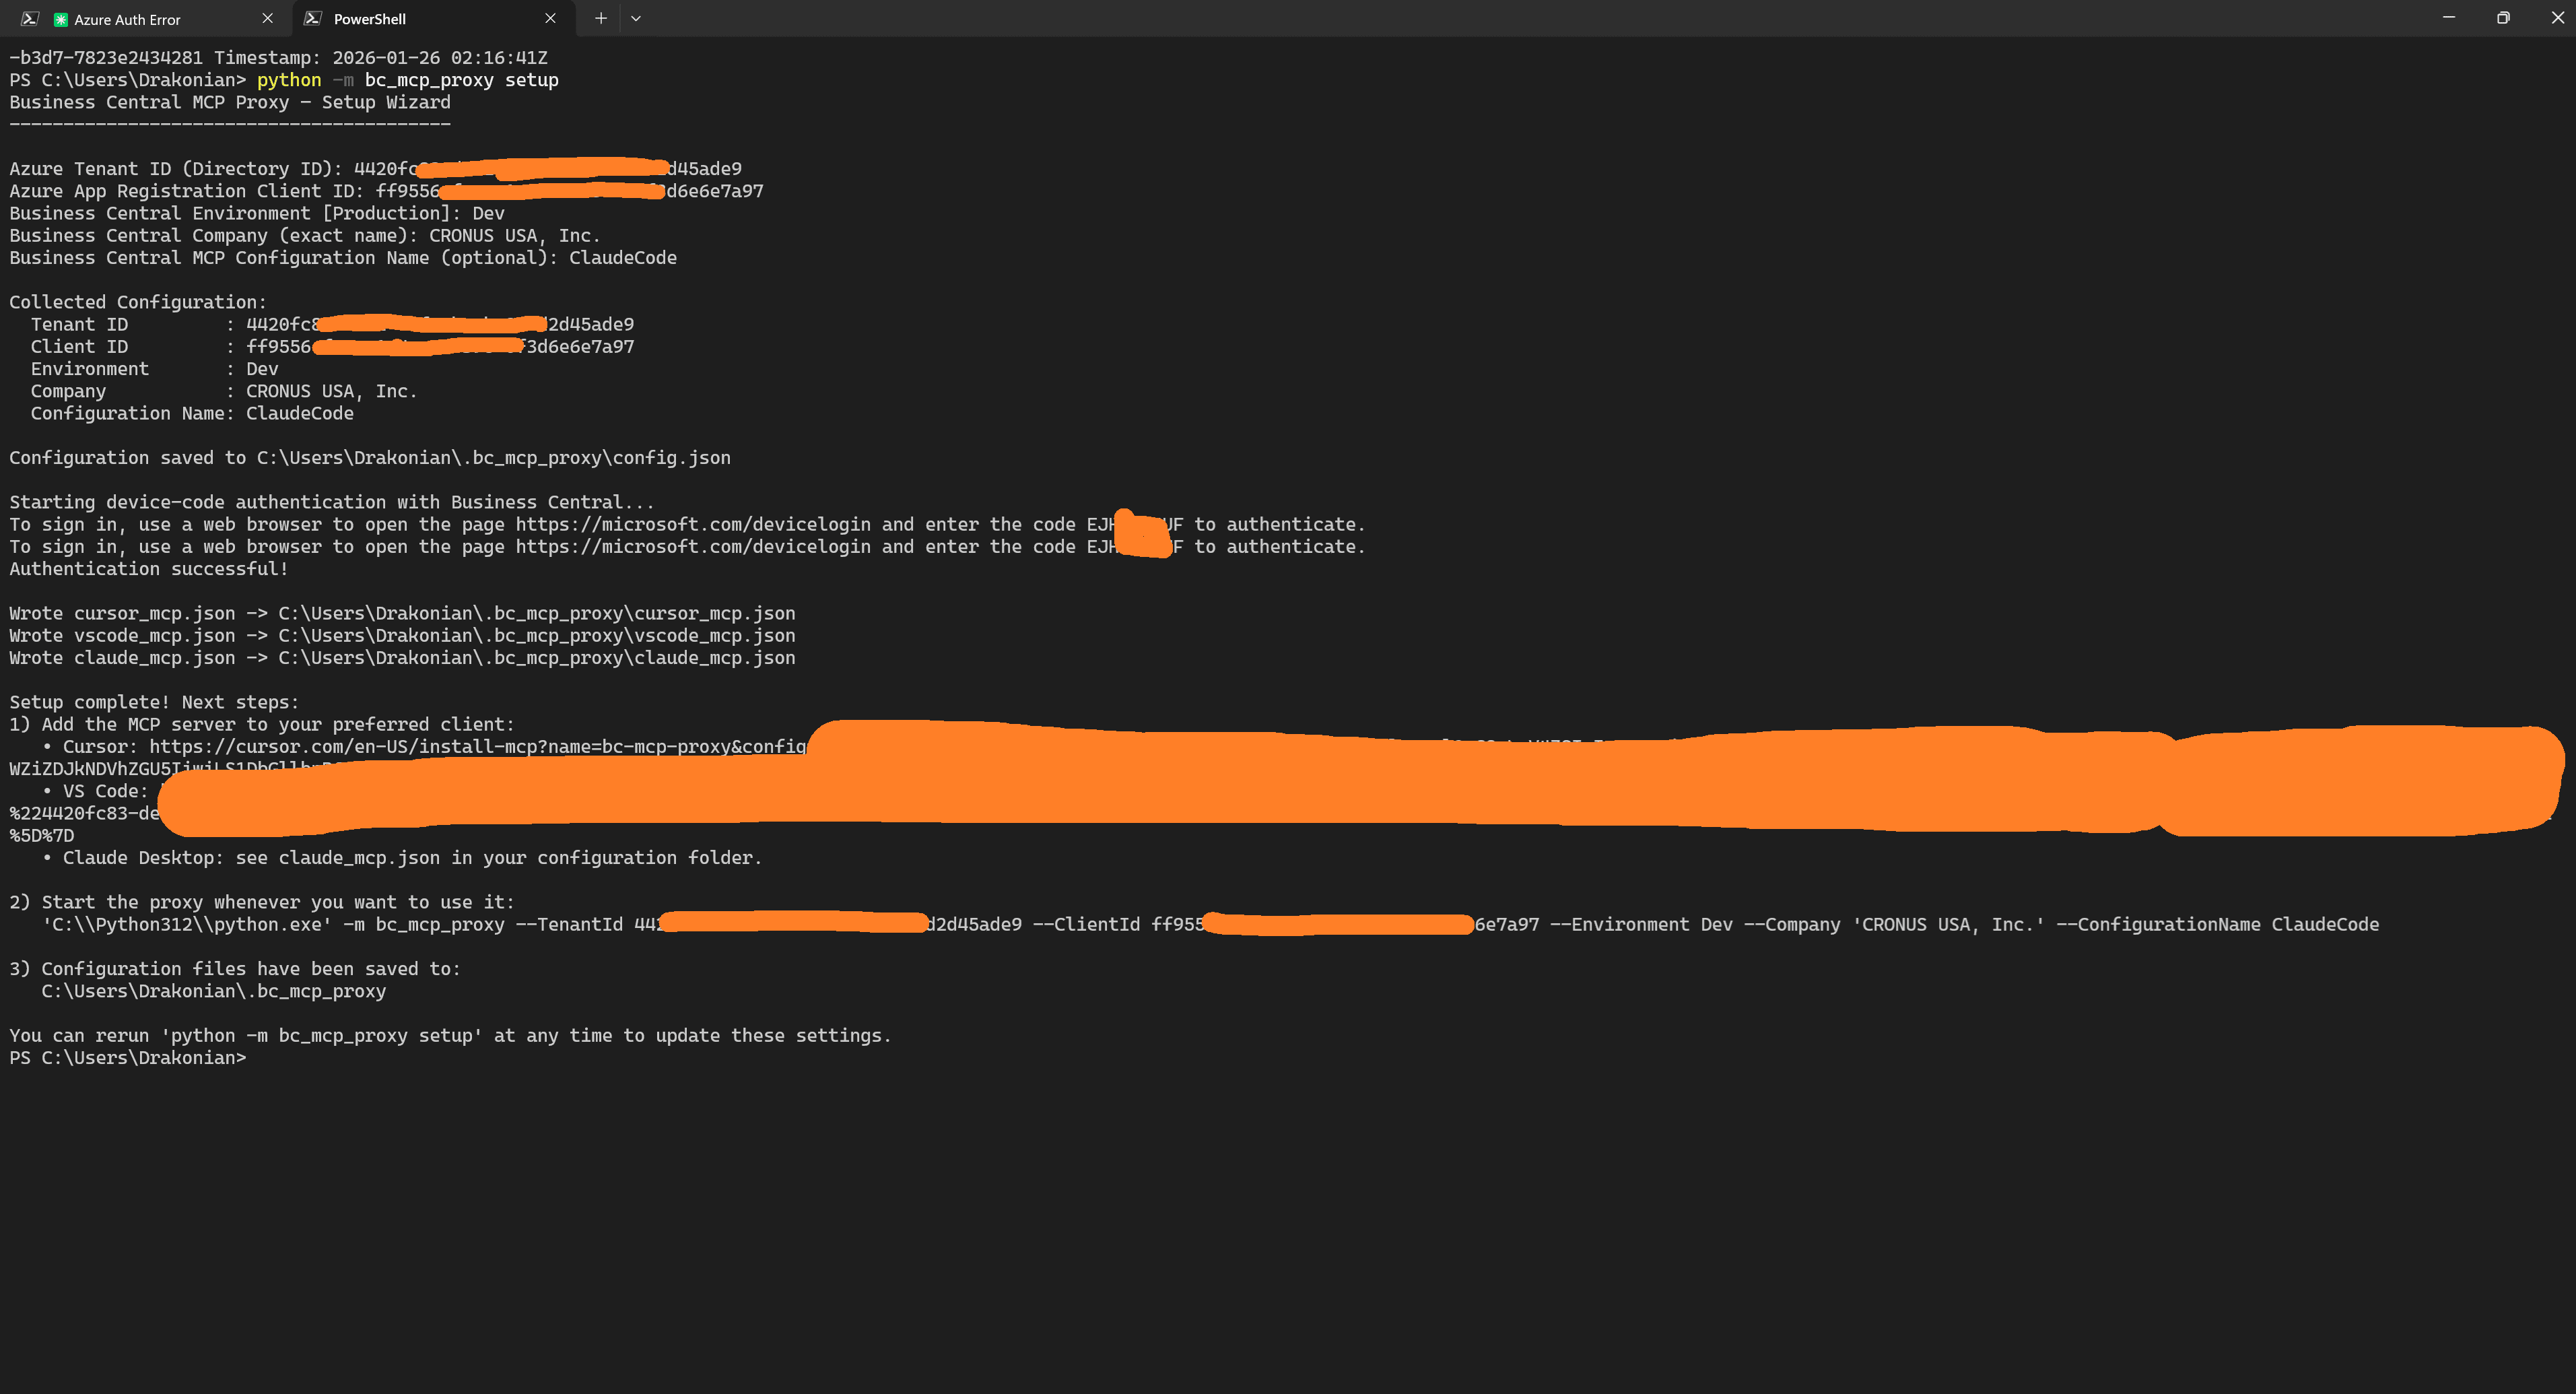Open the new-tab dropdown chevron

pos(636,18)
